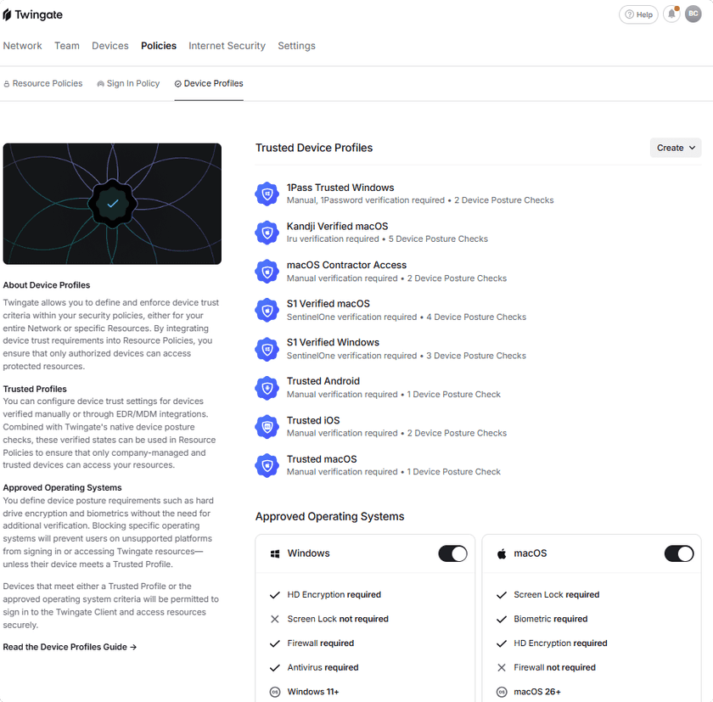The height and width of the screenshot is (702, 713).
Task: Click the Device Profiles illustration image
Action: point(112,204)
